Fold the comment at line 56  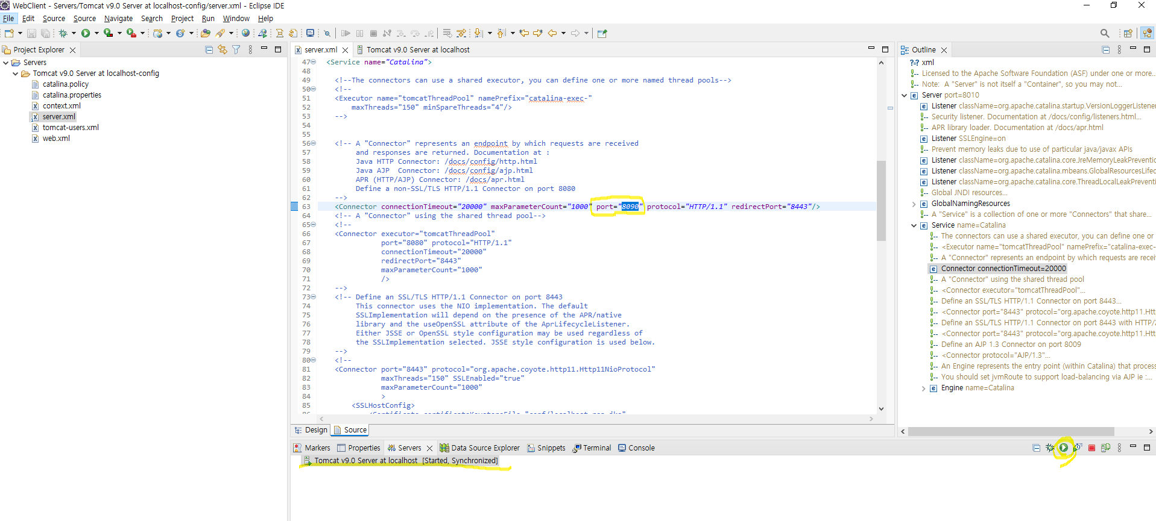click(x=313, y=143)
